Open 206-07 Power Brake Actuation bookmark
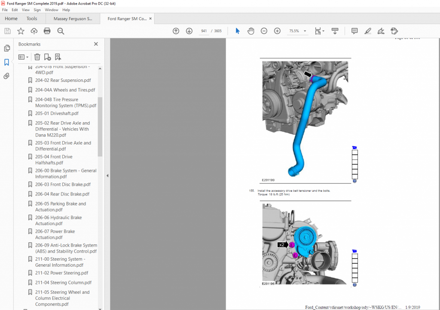Viewport: 440px width, 310px height. [55, 235]
